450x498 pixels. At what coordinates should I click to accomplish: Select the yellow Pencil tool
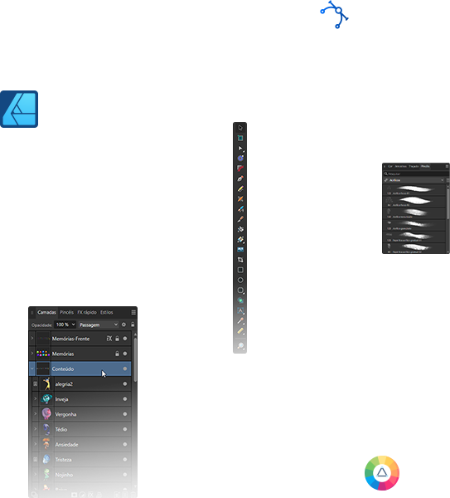coord(240,188)
